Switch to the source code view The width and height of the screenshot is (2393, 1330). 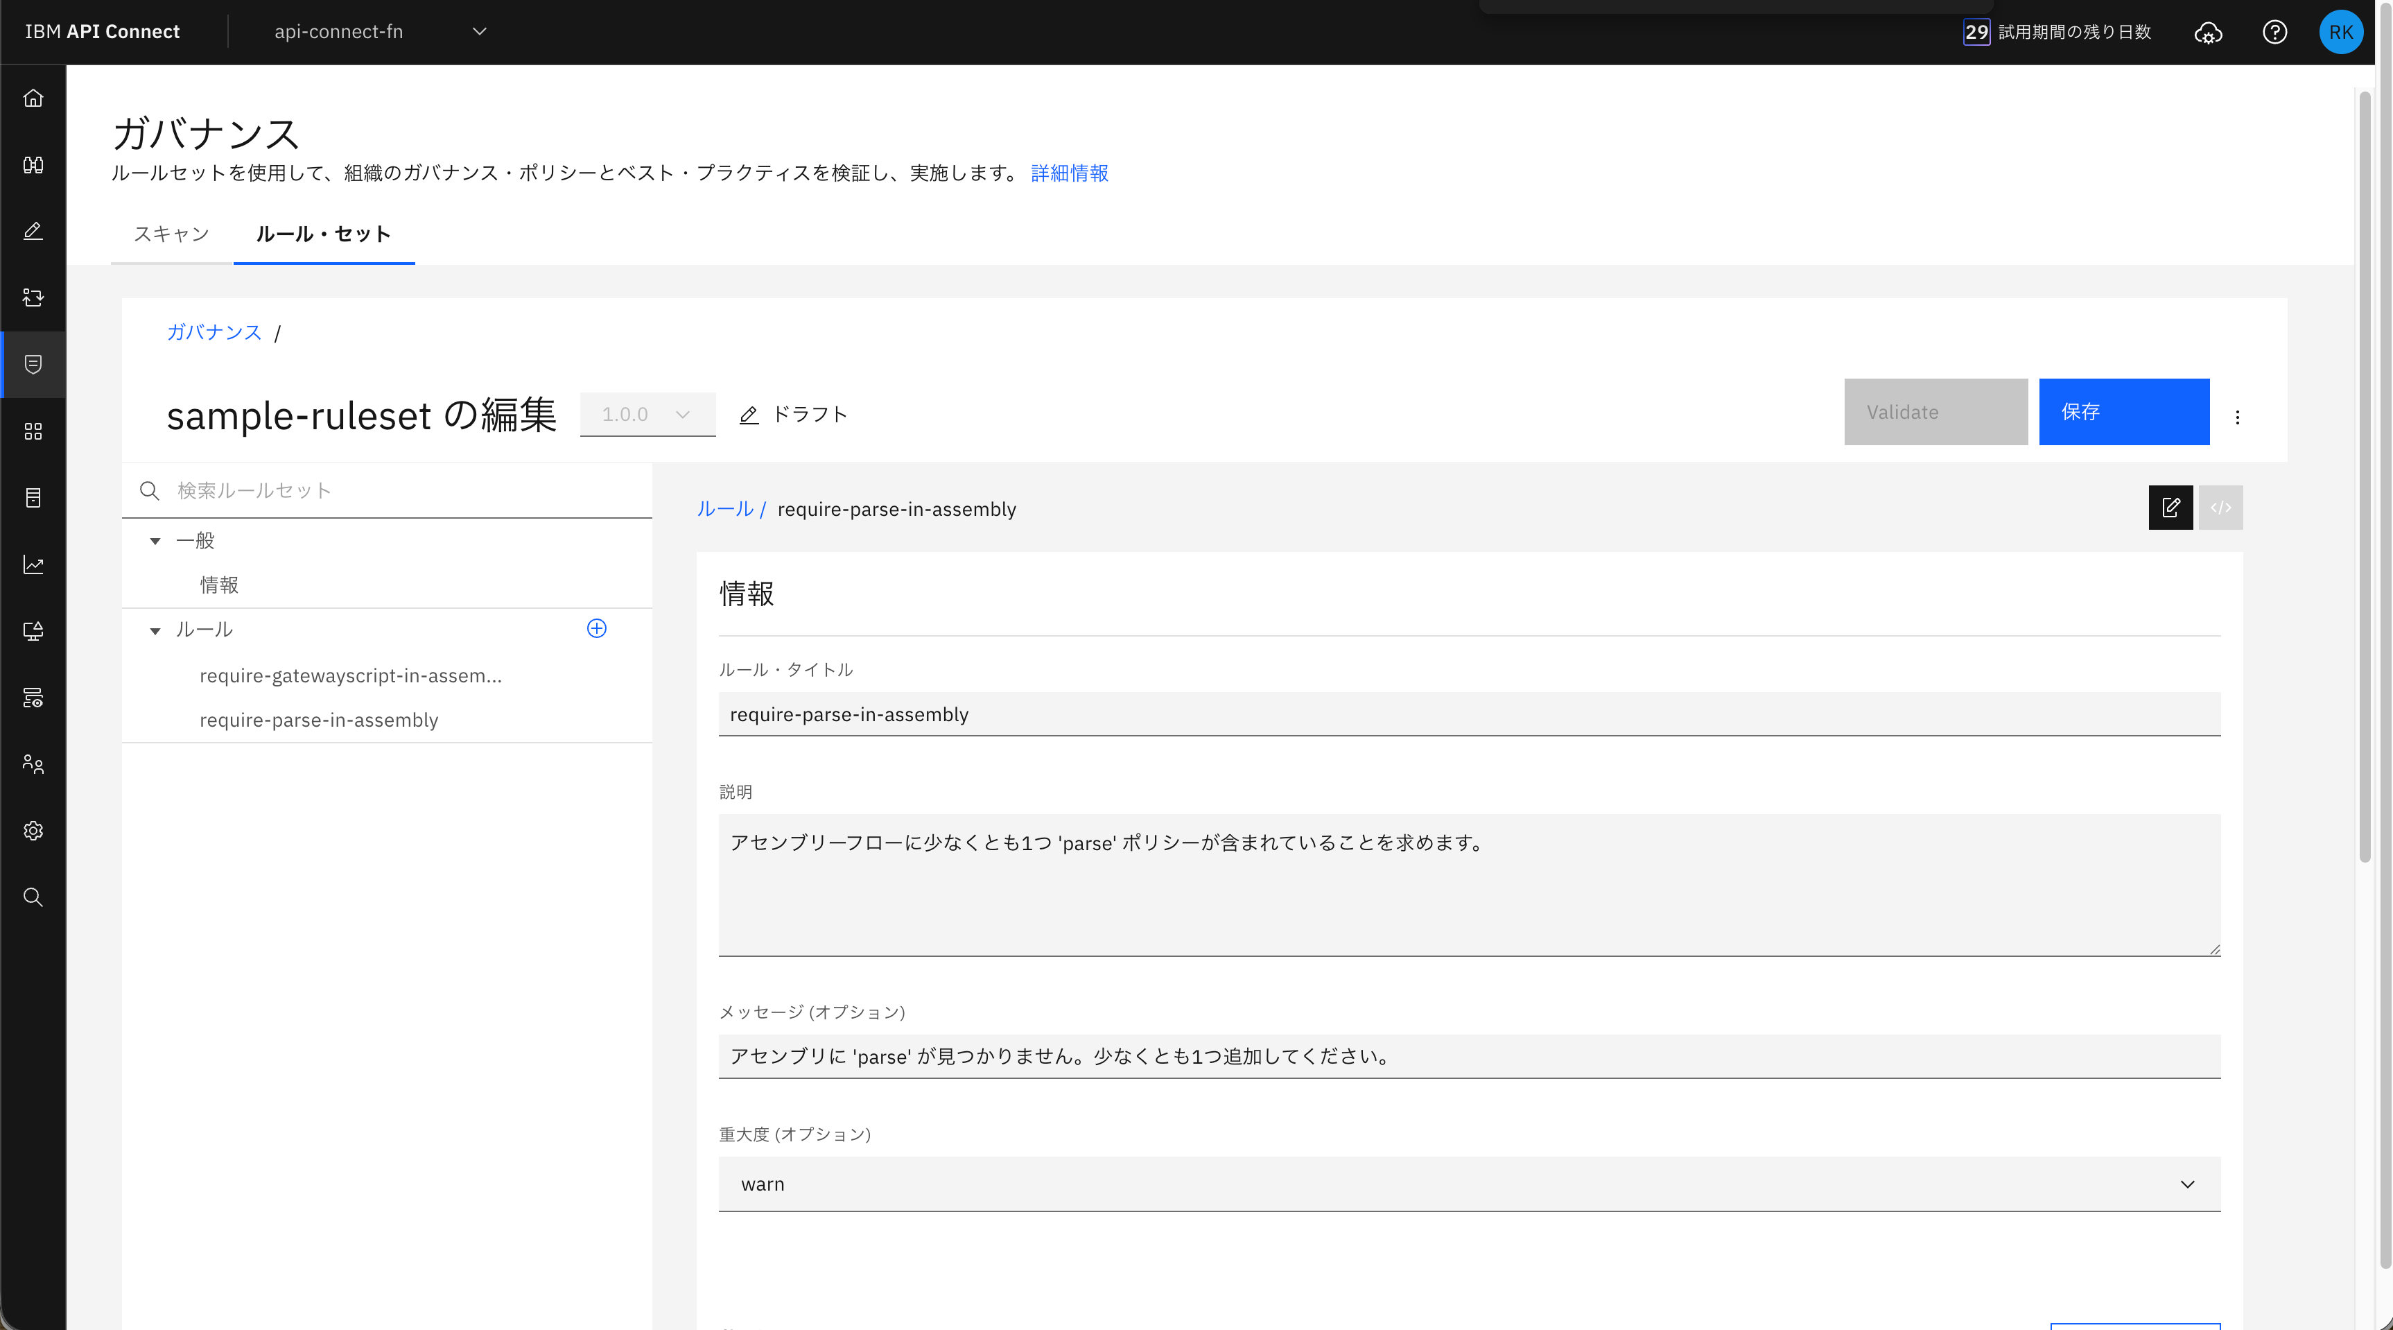[2220, 508]
